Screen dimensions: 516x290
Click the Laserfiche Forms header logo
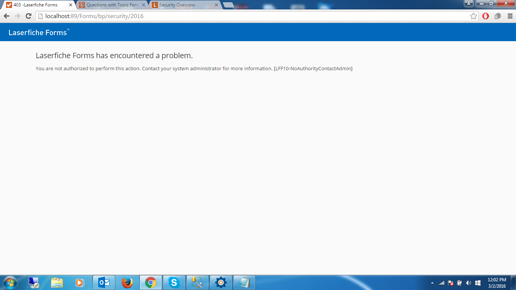[39, 32]
